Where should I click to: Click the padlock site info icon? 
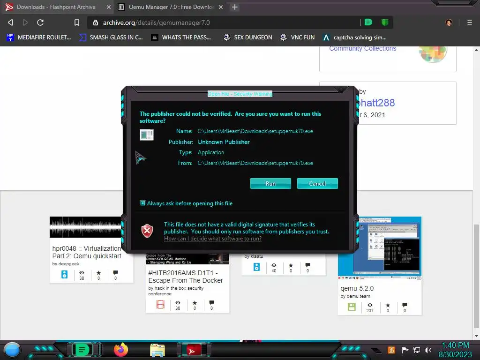96,22
